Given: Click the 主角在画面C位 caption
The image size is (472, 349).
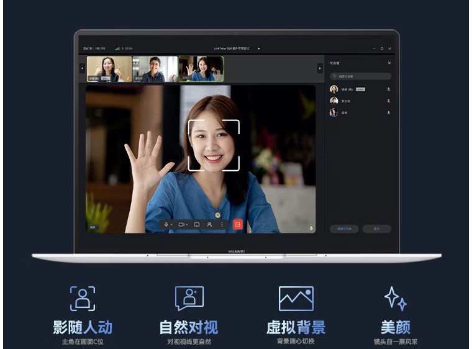Looking at the screenshot, I should point(83,342).
